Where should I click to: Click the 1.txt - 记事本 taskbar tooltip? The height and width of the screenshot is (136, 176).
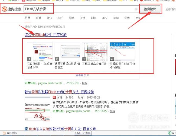83,133
